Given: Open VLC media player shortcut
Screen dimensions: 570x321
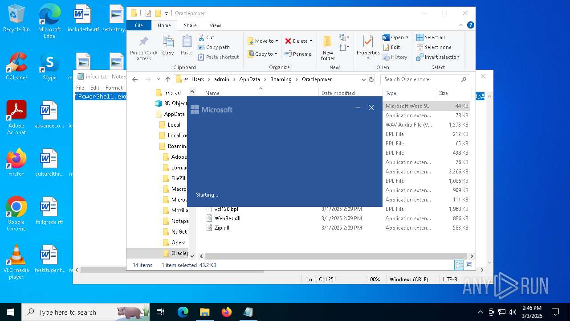Looking at the screenshot, I should [x=16, y=262].
